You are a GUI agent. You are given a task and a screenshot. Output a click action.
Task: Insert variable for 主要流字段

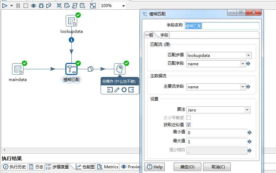[x=249, y=87]
